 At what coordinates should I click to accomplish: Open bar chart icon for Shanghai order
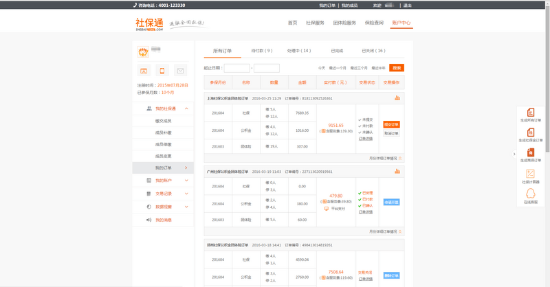point(397,98)
